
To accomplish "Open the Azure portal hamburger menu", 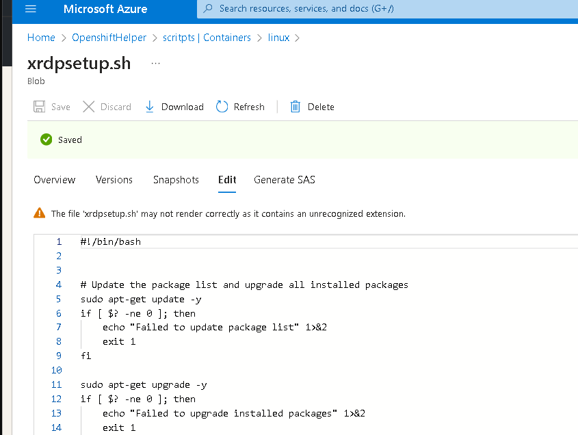I will 31,8.
